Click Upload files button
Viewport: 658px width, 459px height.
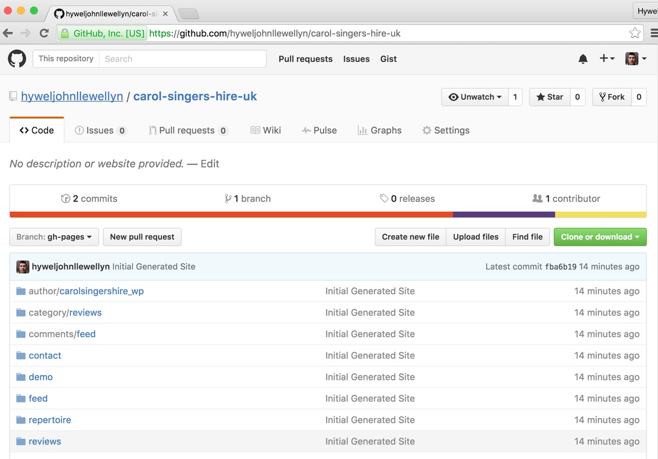click(476, 237)
